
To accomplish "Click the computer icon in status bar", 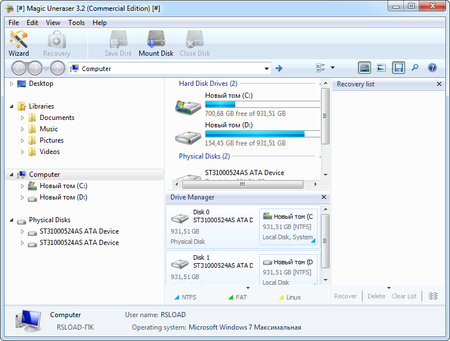I will [28, 321].
